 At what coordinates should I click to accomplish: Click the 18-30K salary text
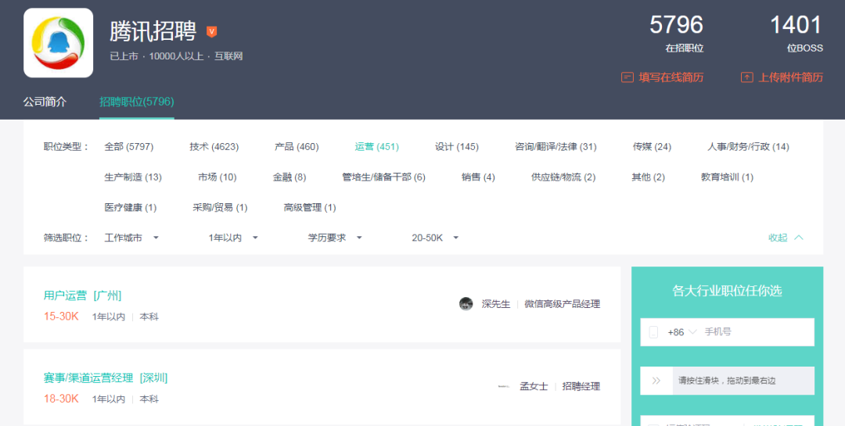pos(61,399)
